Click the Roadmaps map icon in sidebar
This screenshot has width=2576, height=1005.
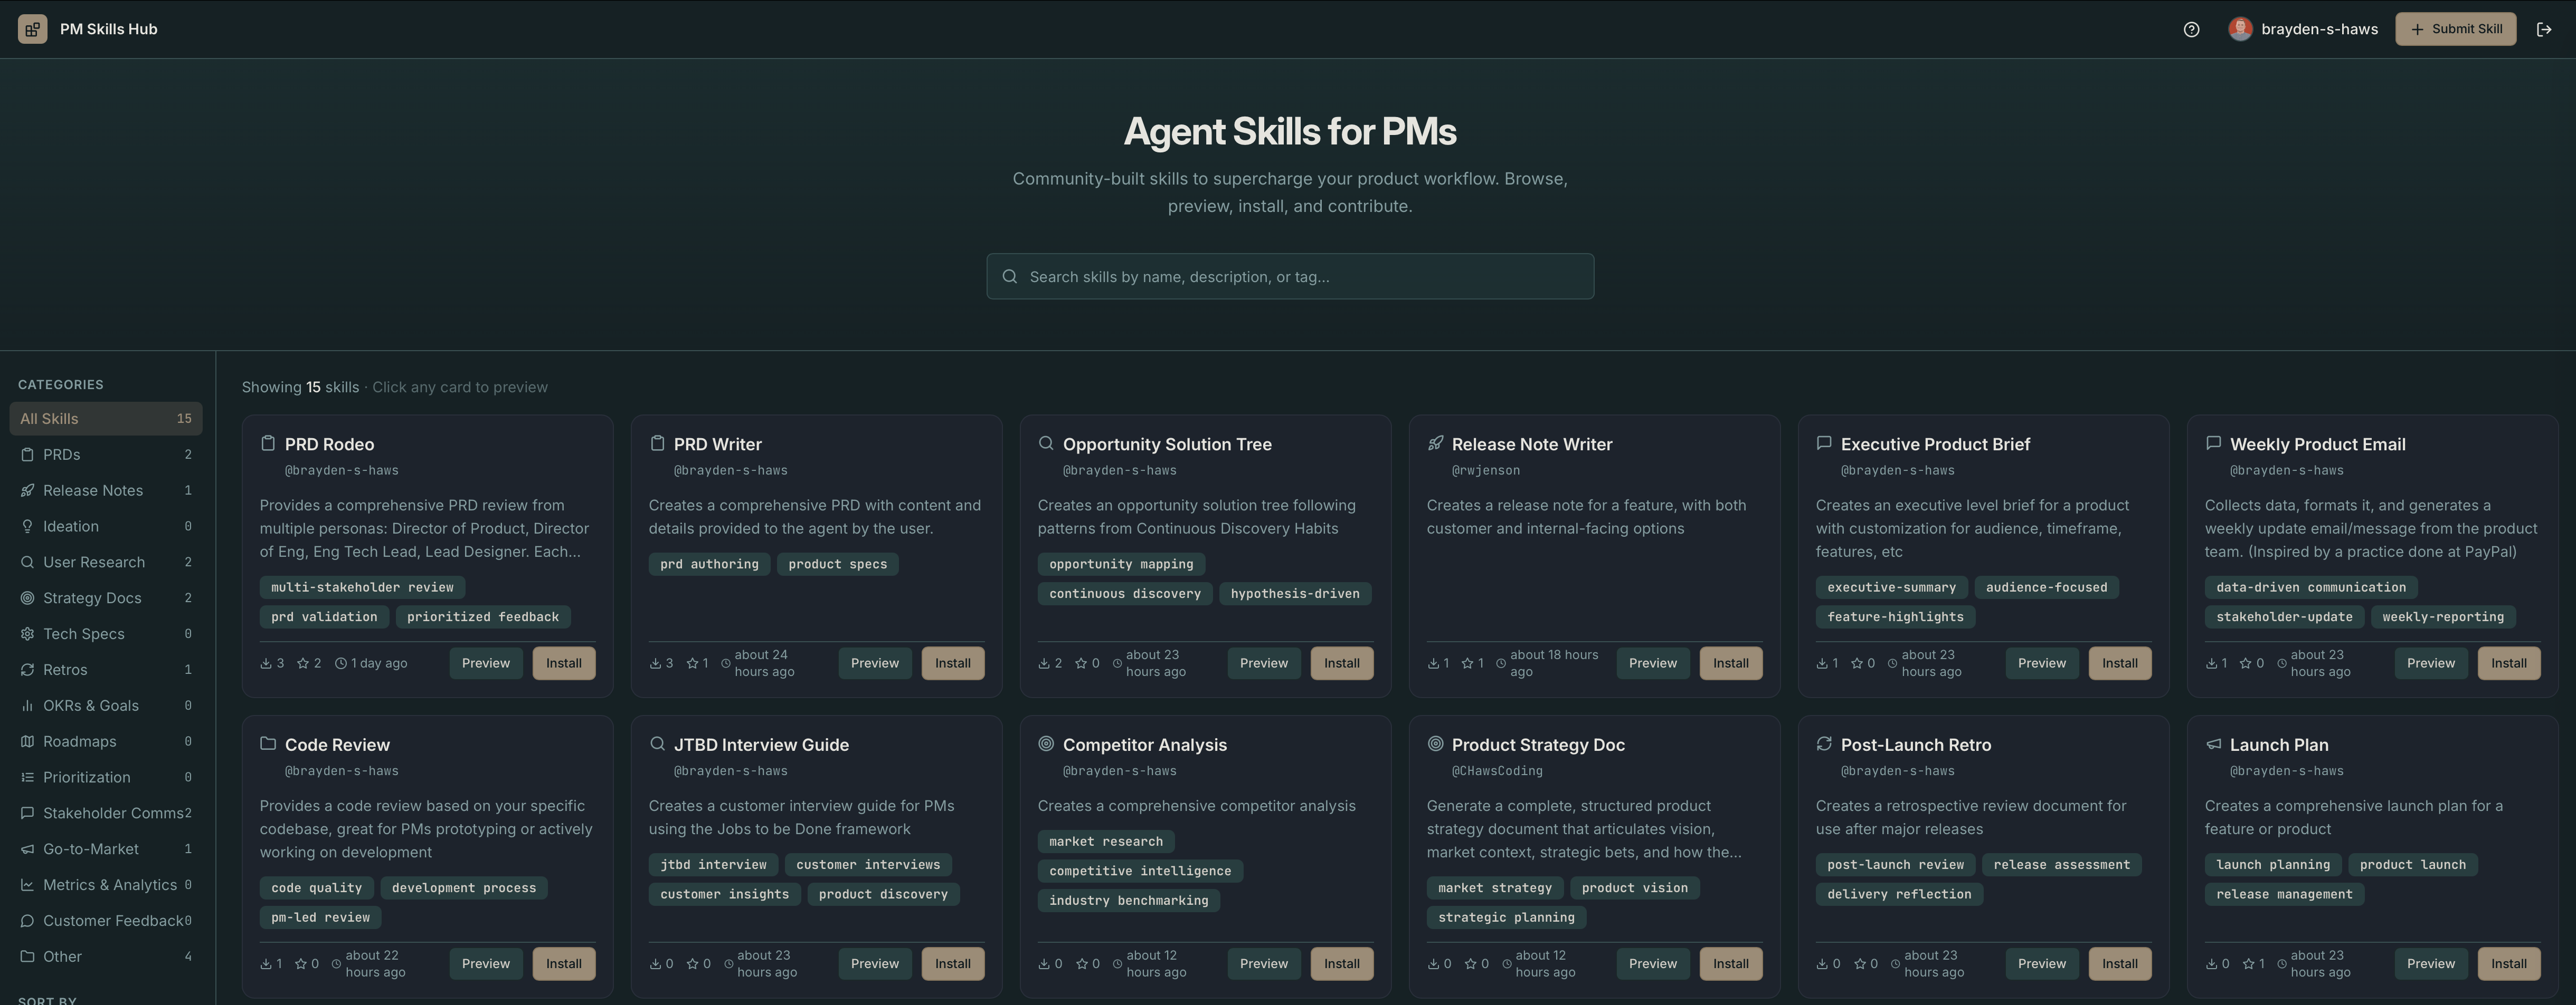pos(27,741)
